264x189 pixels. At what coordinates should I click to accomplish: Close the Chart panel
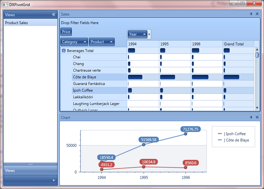pyautogui.click(x=257, y=117)
